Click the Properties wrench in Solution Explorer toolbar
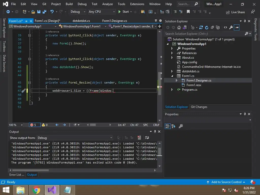Image resolution: width=260 pixels, height=195 pixels. pos(231,27)
